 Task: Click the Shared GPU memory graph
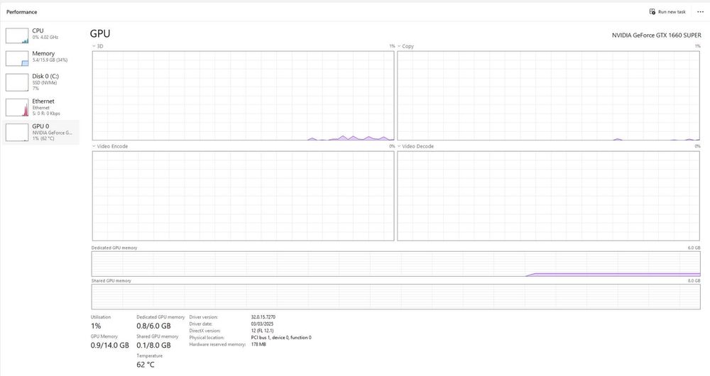point(395,297)
